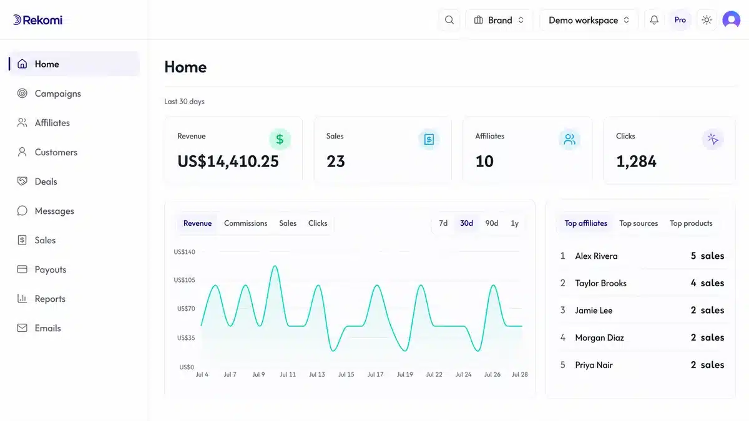Open Customers in the sidebar
749x421 pixels.
pyautogui.click(x=74, y=152)
